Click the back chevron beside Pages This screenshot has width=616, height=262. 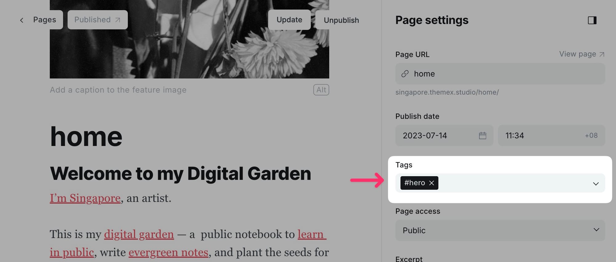pos(22,20)
